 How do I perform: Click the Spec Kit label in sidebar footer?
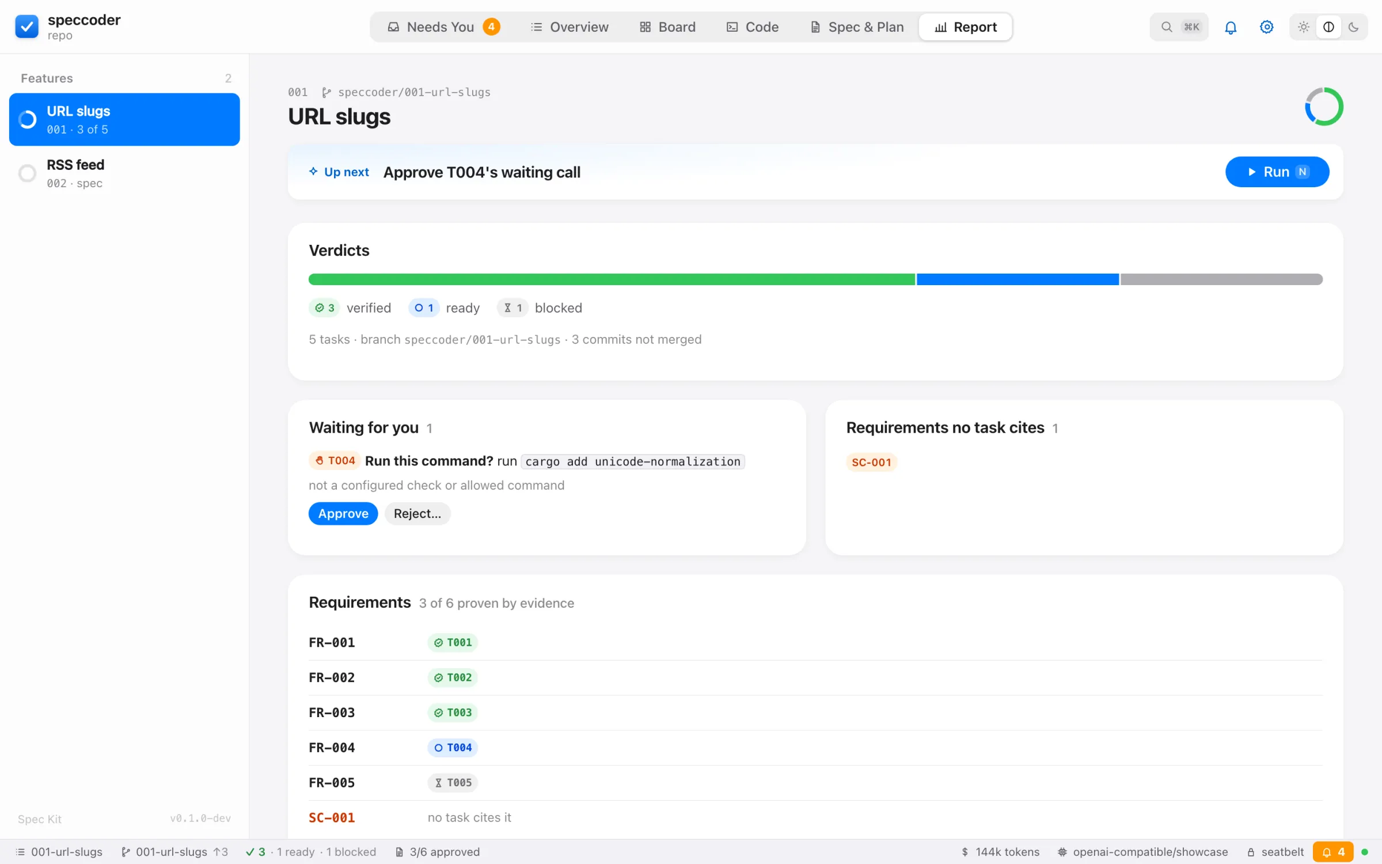[39, 819]
